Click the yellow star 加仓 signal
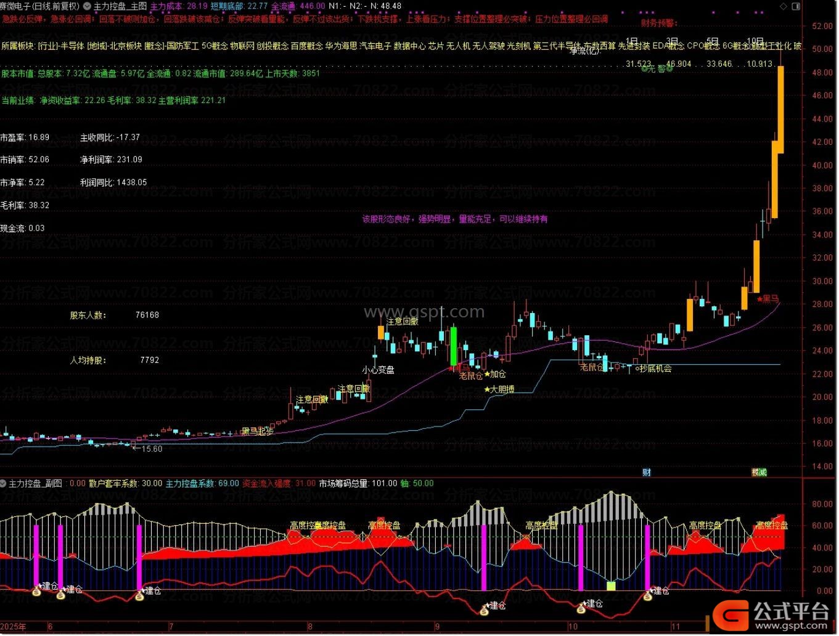839x636 pixels. coord(495,374)
